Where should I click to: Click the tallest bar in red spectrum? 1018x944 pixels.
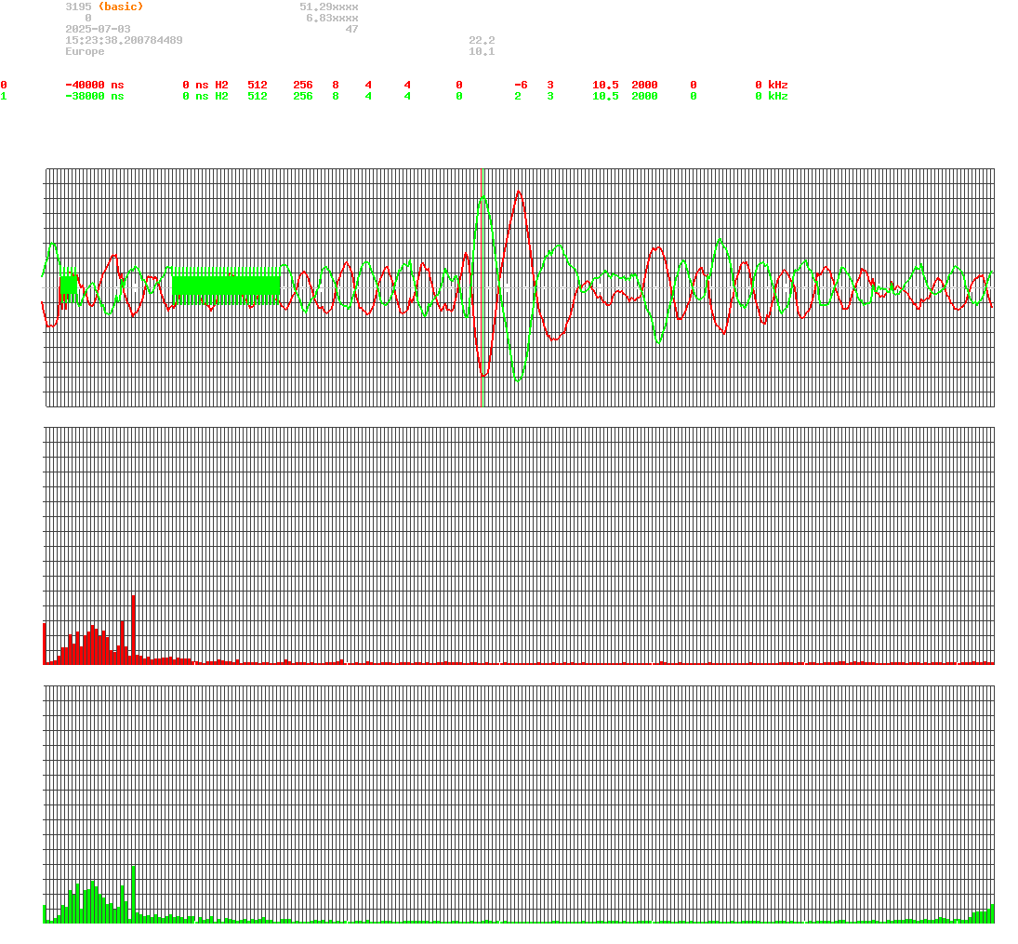(133, 630)
